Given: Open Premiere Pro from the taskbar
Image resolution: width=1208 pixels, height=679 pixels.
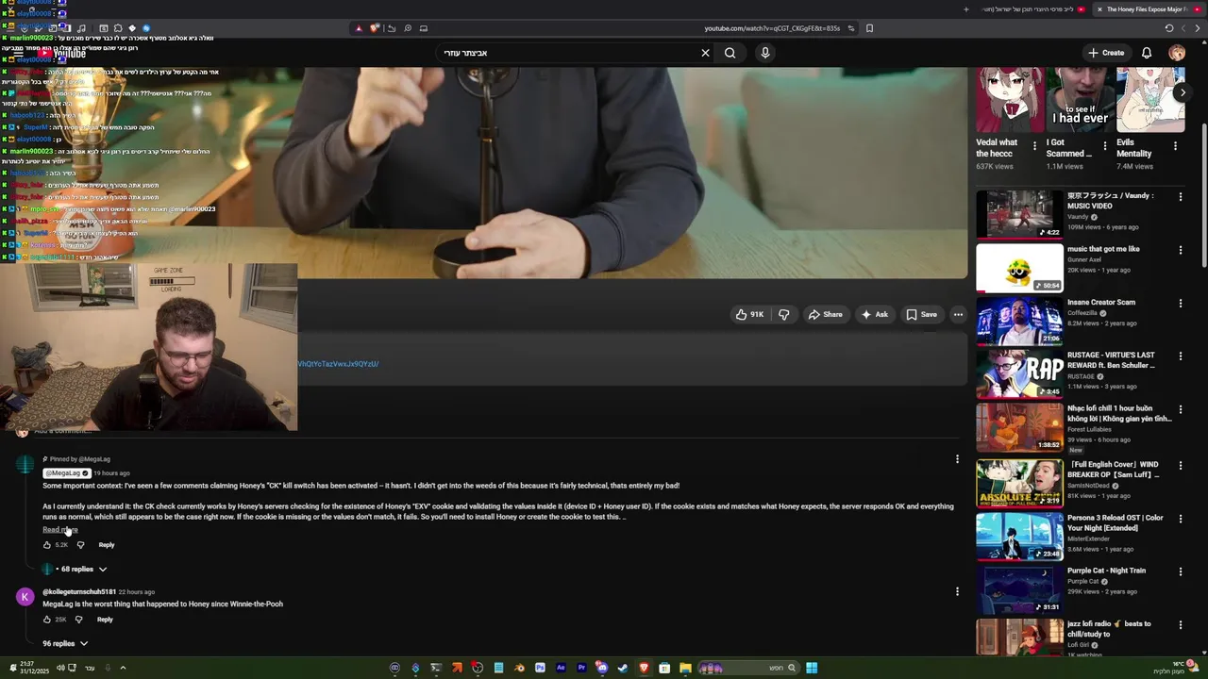Looking at the screenshot, I should coord(581,668).
